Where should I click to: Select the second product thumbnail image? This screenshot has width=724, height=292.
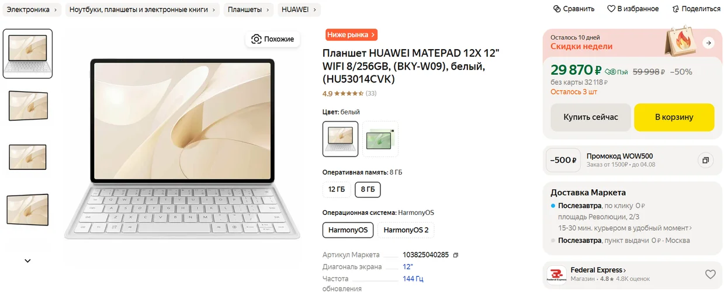[x=27, y=106]
